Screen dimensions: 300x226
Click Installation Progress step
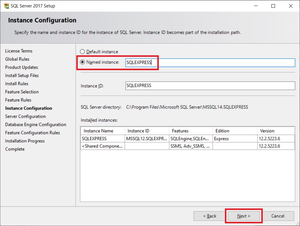25,141
